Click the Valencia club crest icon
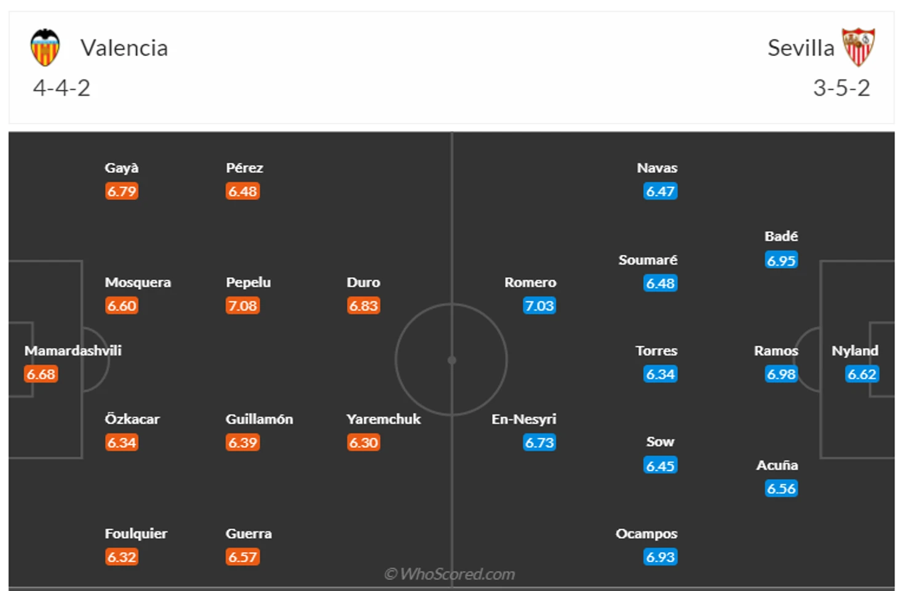Image resolution: width=898 pixels, height=591 pixels. click(x=45, y=48)
